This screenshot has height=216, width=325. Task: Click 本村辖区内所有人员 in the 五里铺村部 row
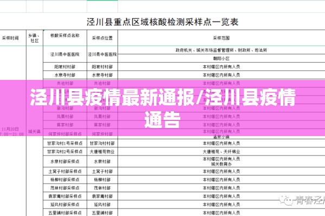click(x=222, y=213)
